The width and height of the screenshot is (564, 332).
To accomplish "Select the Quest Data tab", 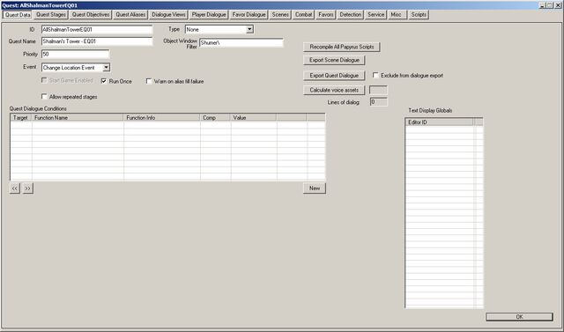I will 18,15.
